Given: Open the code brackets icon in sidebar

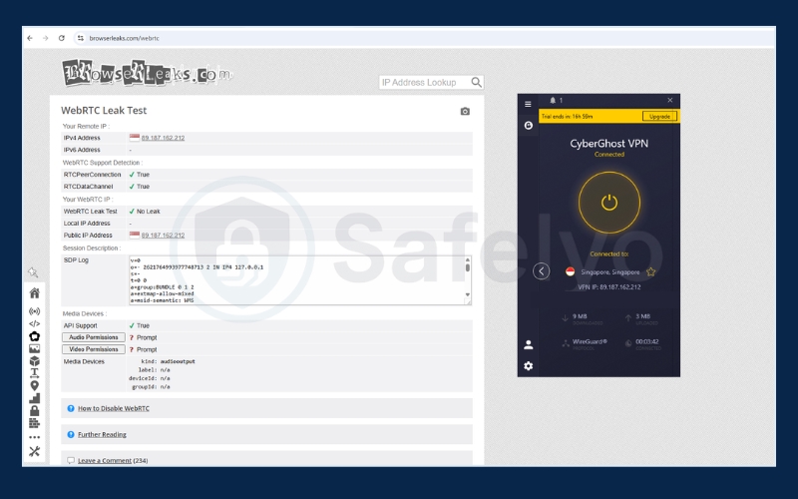Looking at the screenshot, I should click(x=35, y=323).
